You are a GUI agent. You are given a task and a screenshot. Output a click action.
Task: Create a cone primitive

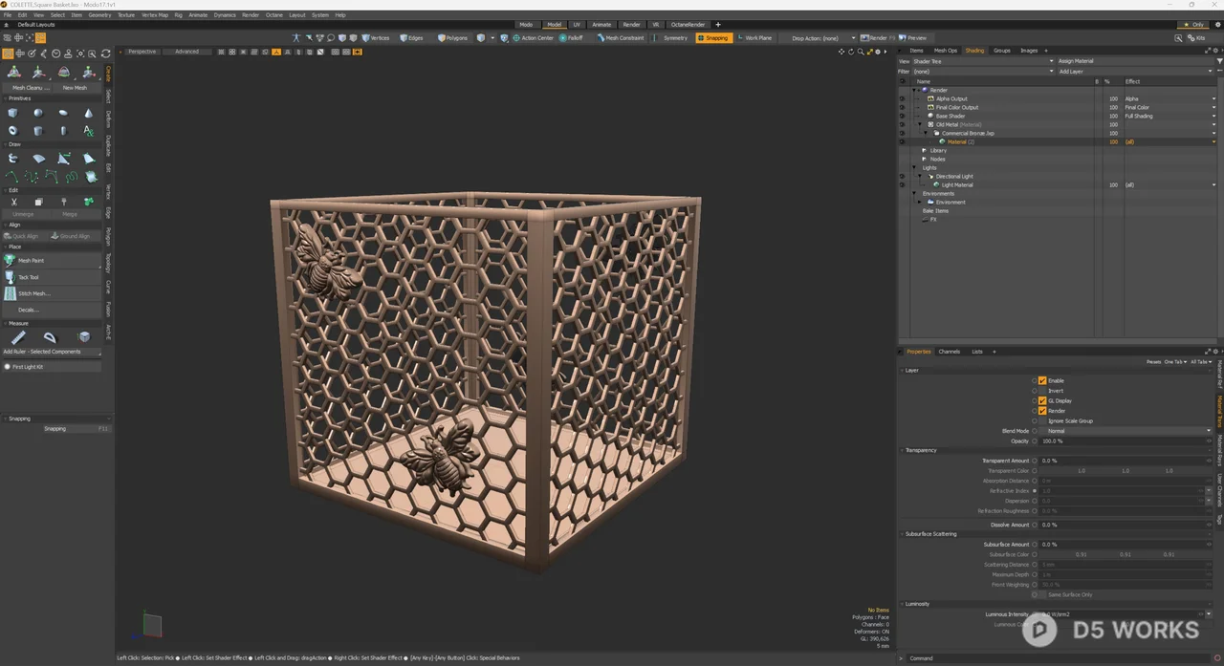pos(88,113)
